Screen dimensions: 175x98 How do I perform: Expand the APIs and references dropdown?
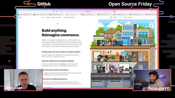point(69,17)
